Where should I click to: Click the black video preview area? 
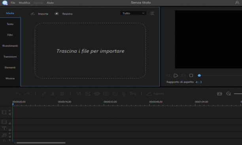click(208, 39)
